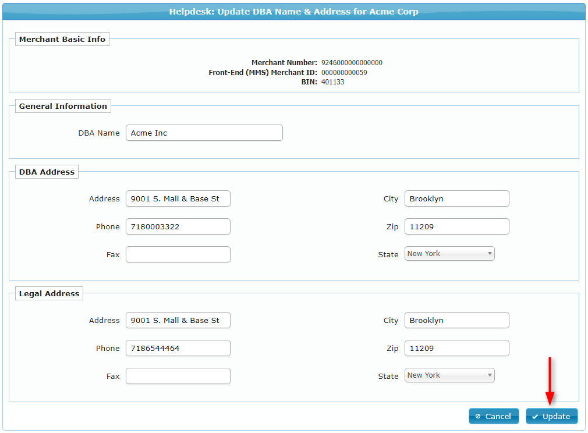The height and width of the screenshot is (433, 588).
Task: Focus the DBA Address street field
Action: click(x=178, y=198)
